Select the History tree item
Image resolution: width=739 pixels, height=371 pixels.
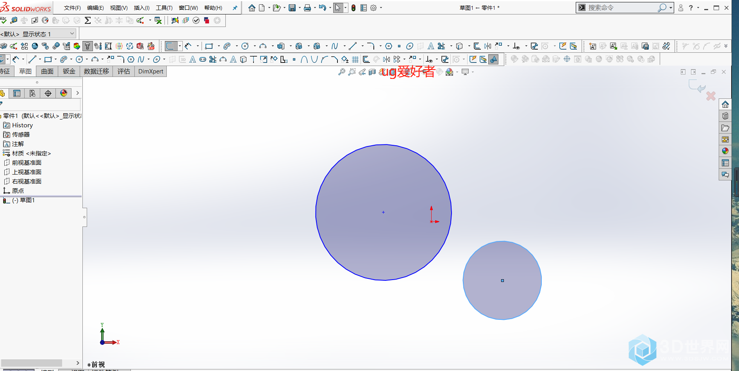pyautogui.click(x=18, y=125)
